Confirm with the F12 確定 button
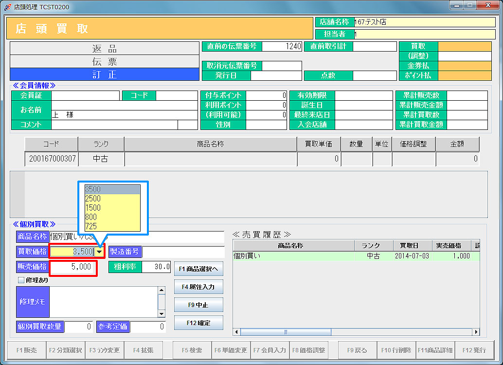This screenshot has width=503, height=365. click(x=198, y=323)
